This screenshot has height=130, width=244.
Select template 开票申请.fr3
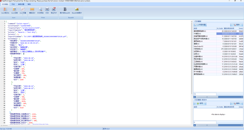coord(205,67)
